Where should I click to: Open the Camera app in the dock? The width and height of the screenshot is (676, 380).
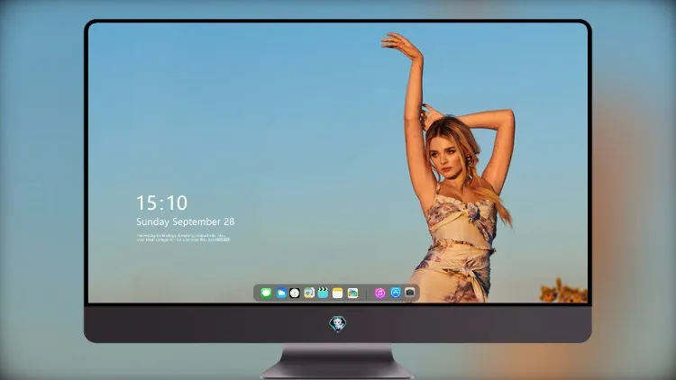tap(410, 293)
